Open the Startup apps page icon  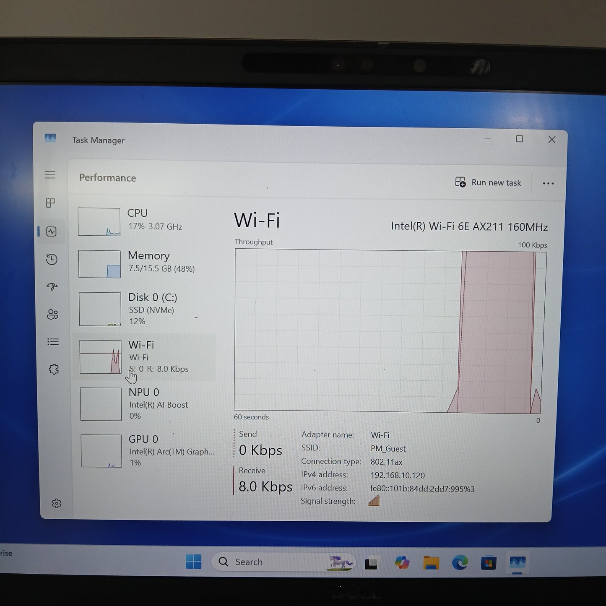52,287
